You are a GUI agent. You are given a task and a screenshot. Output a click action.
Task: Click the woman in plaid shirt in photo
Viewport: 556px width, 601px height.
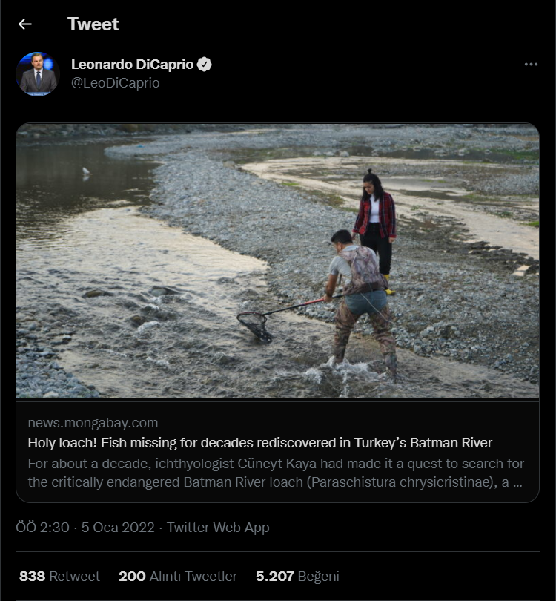point(375,223)
